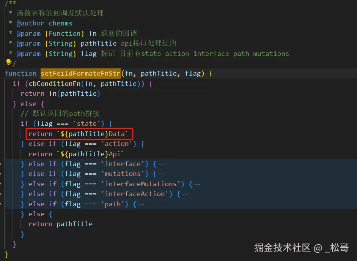Click the red-boxed `${pathTitle}Data` return statement

(80, 134)
